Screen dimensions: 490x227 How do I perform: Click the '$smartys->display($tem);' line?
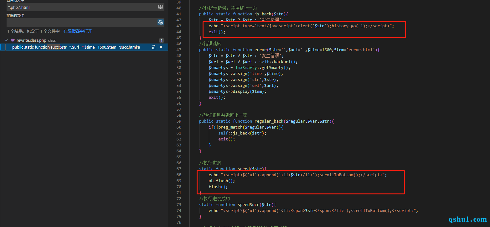[x=238, y=91]
